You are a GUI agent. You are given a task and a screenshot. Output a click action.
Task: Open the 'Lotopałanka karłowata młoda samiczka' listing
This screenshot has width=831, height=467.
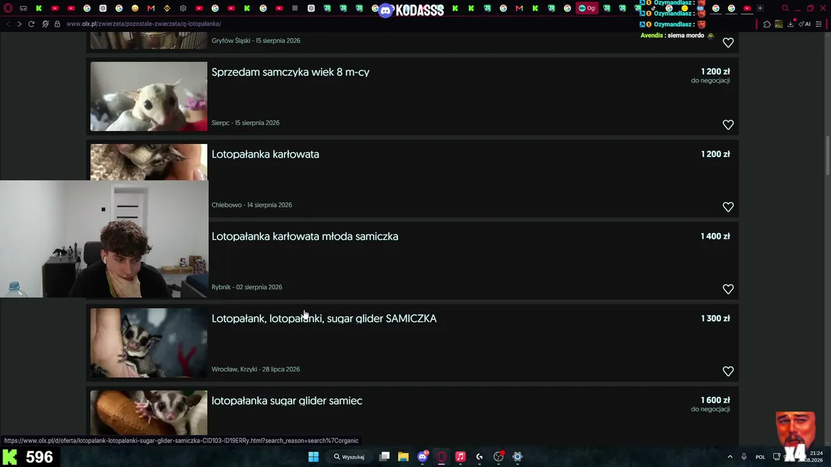(304, 237)
